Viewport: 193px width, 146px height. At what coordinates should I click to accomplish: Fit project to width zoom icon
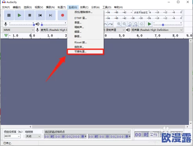pos(136,24)
